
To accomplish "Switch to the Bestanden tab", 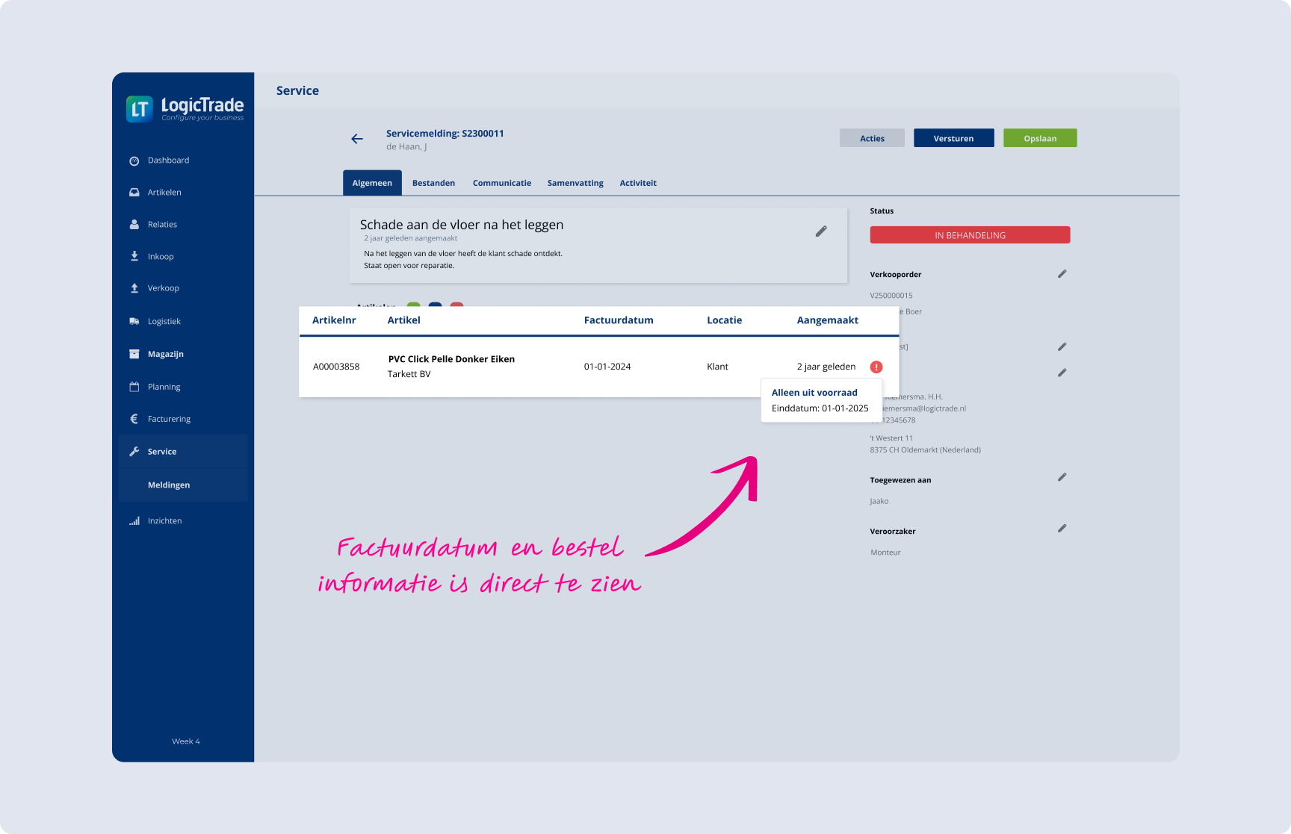I will (433, 183).
